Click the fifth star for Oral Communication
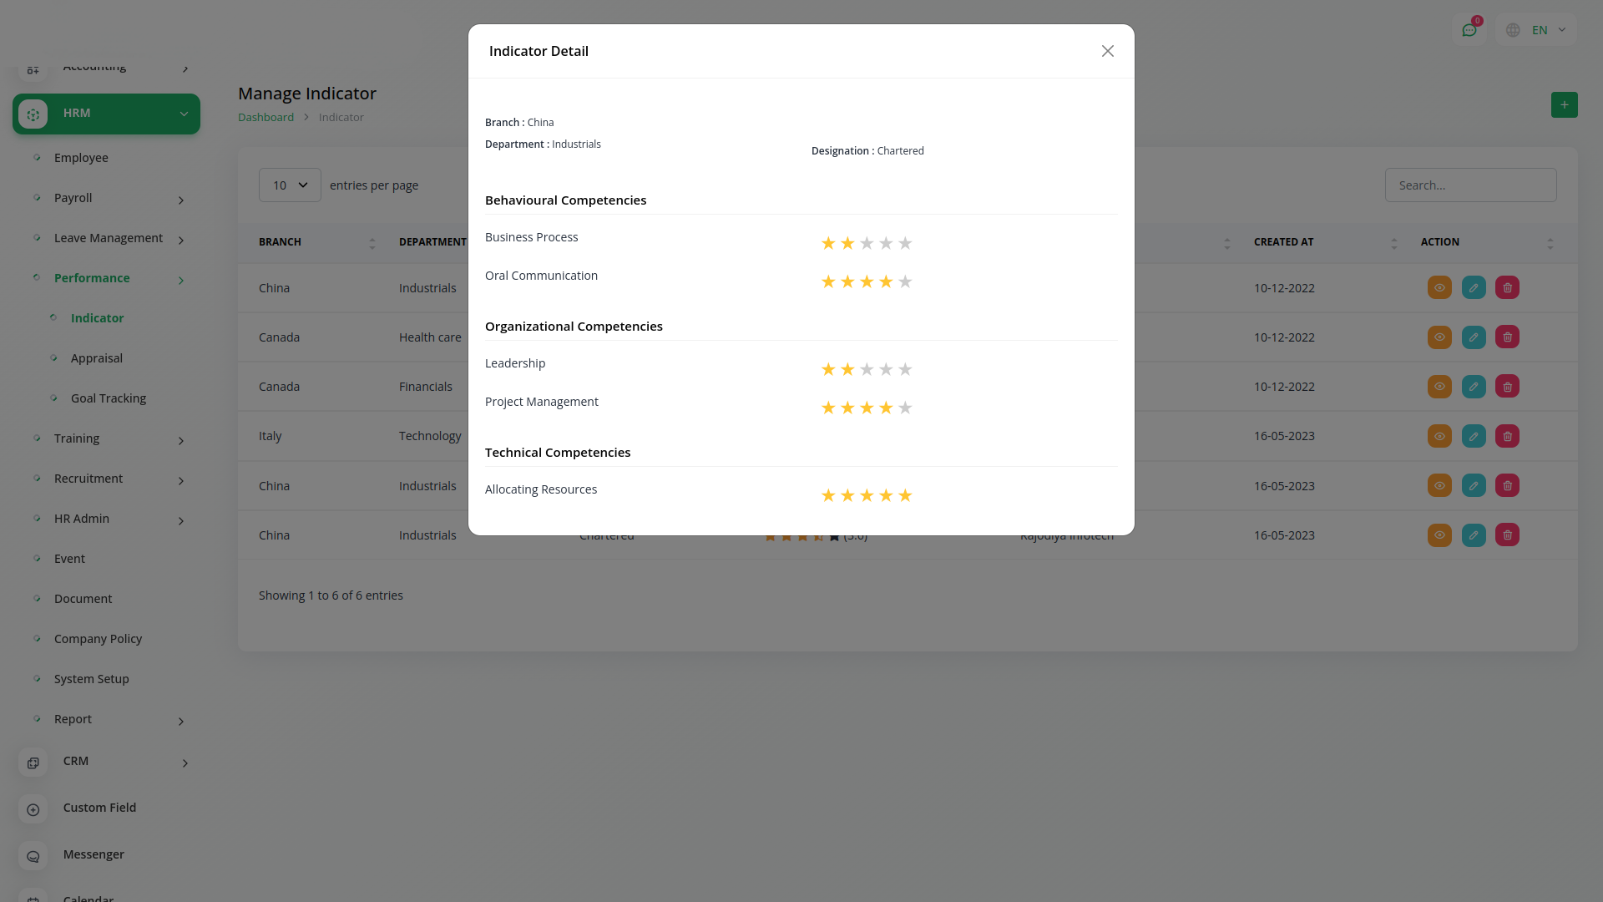1603x902 pixels. click(905, 281)
